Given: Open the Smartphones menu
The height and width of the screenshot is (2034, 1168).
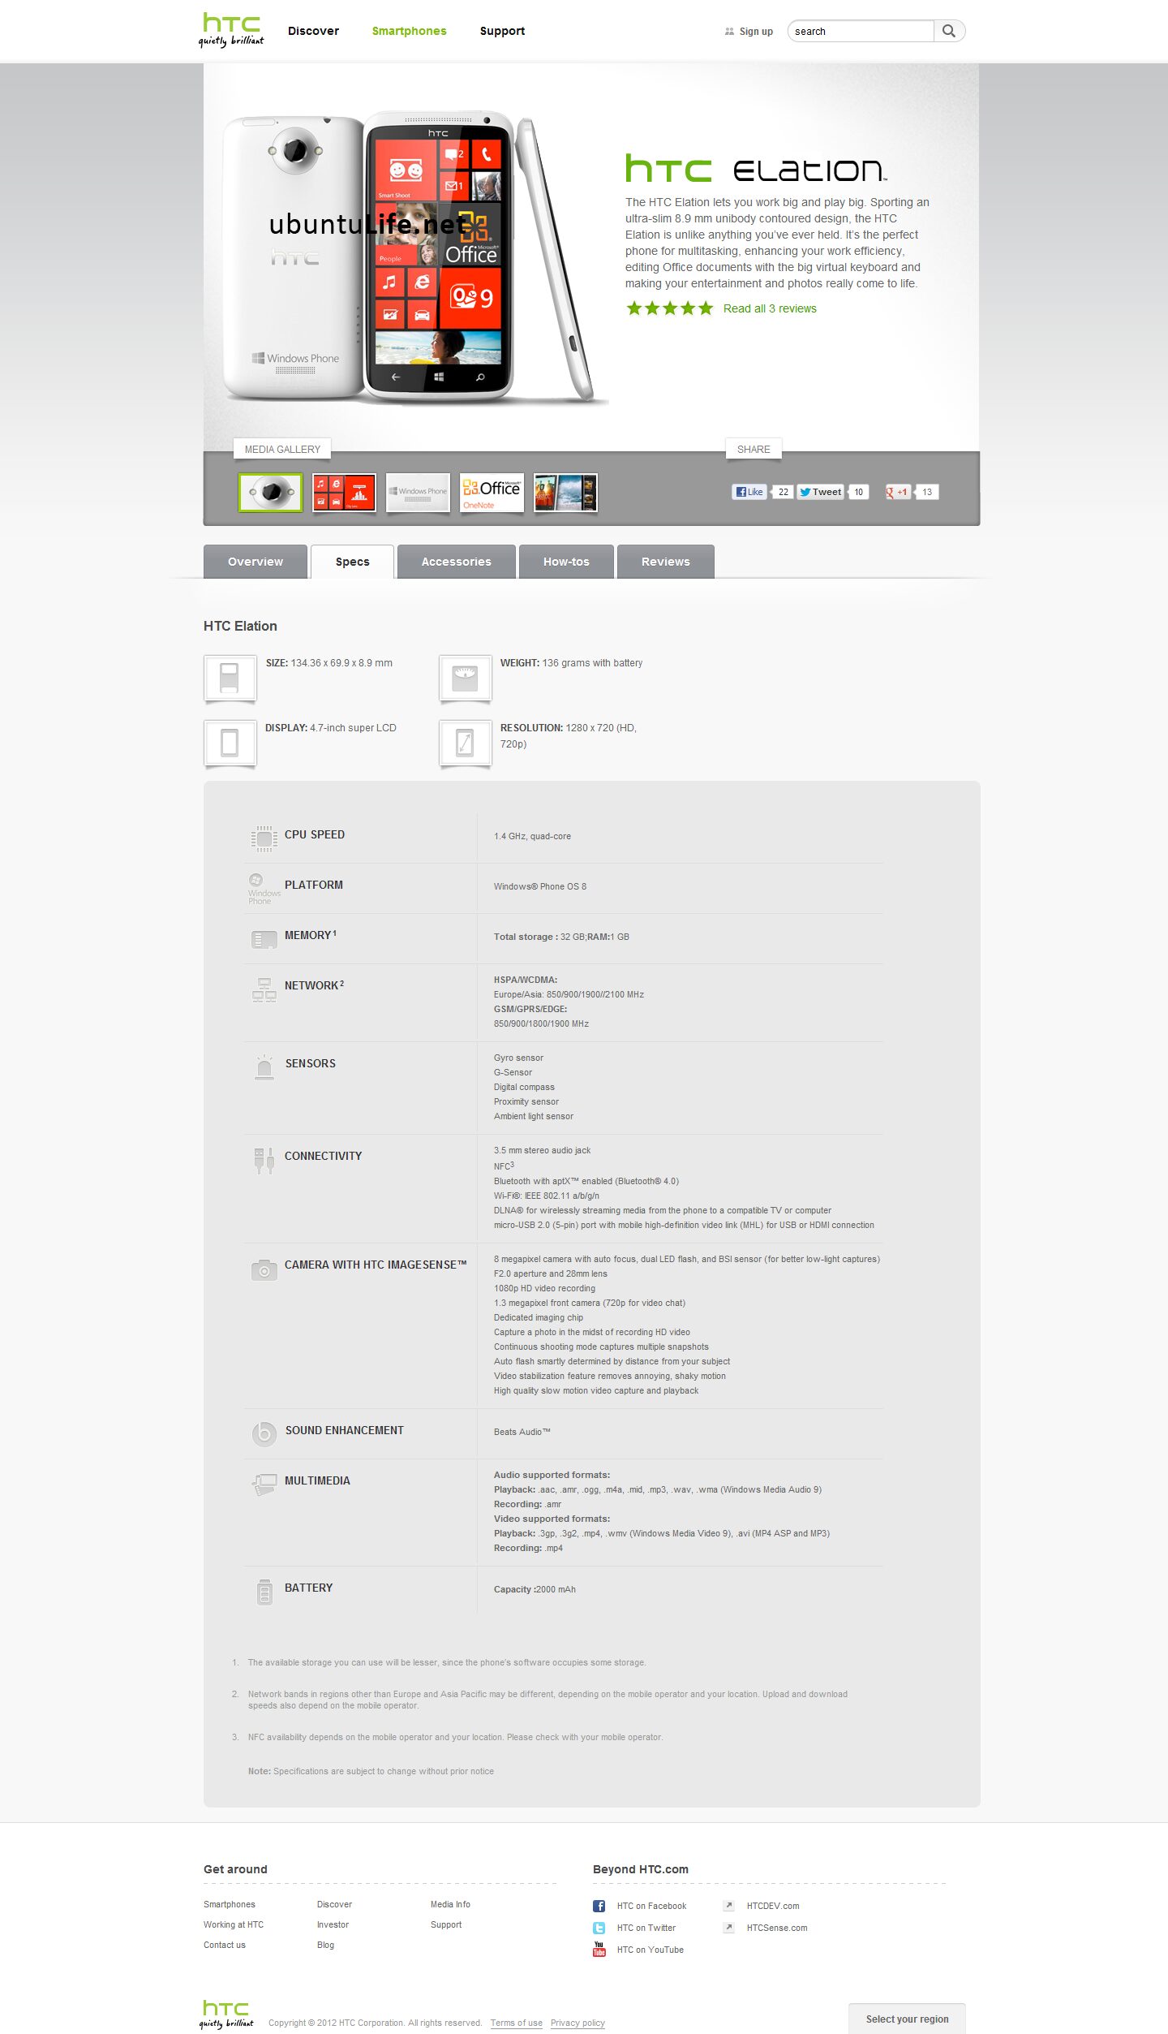Looking at the screenshot, I should coord(409,31).
